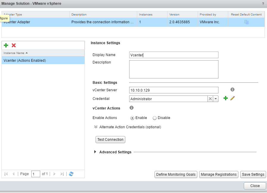
Task: Click into the Description text area
Action: [x=174, y=69]
